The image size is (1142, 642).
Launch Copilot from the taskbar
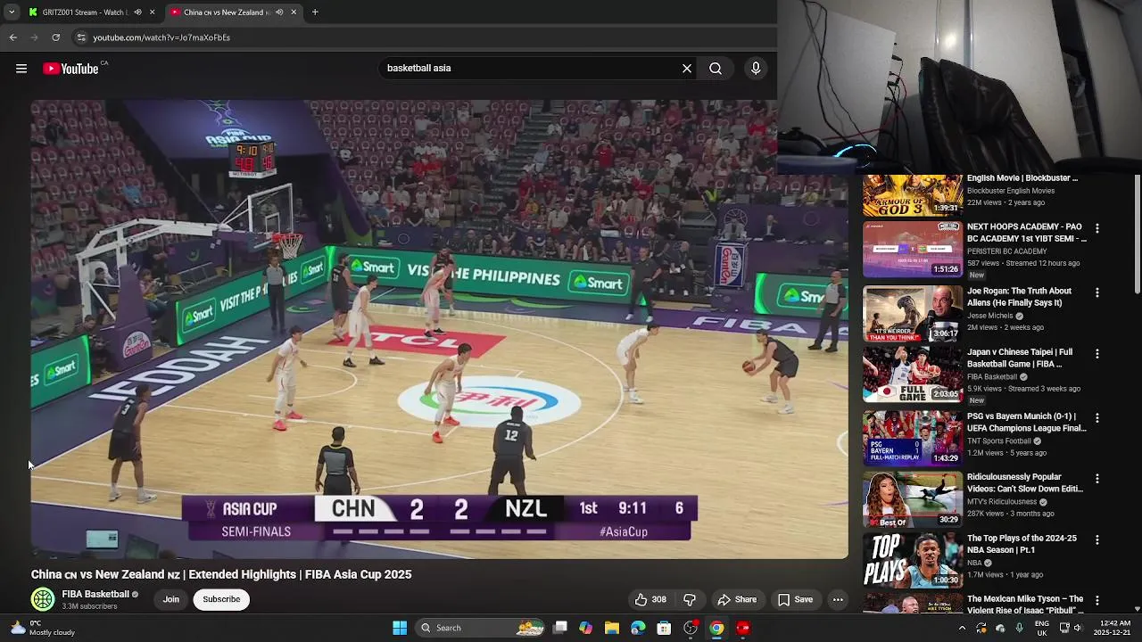(585, 628)
